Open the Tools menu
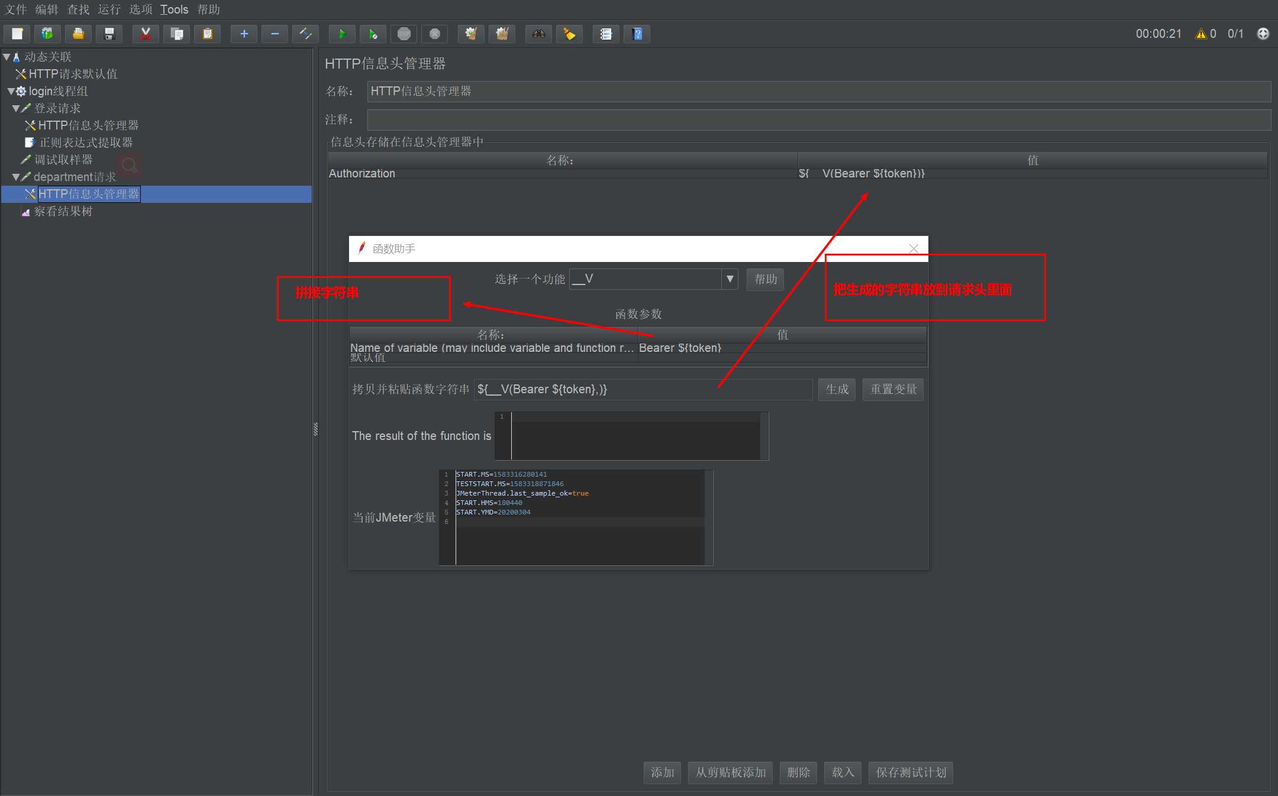This screenshot has height=796, width=1278. pyautogui.click(x=174, y=9)
